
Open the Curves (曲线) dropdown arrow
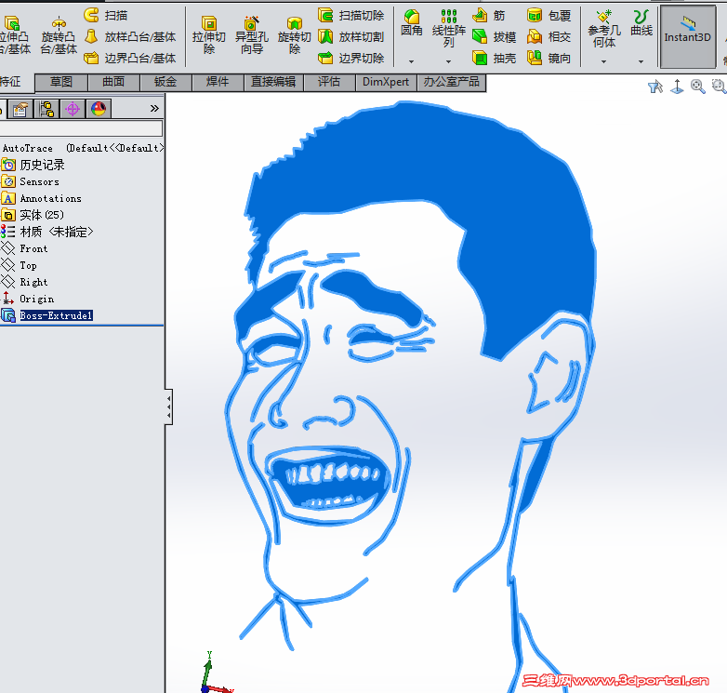pos(641,61)
